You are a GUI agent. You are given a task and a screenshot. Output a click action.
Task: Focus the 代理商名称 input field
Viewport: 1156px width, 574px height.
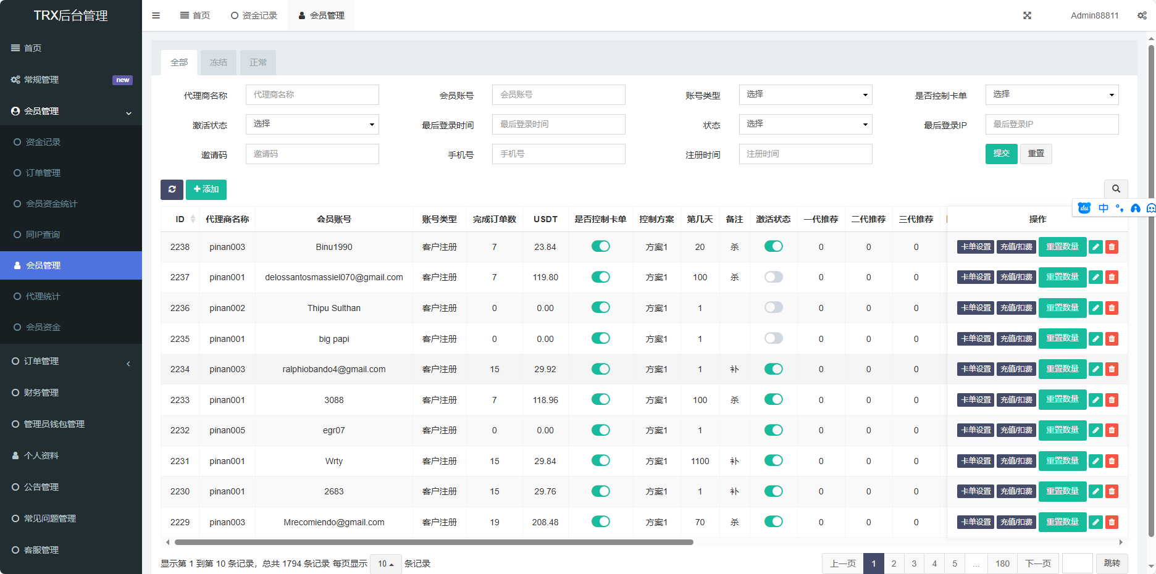point(312,94)
